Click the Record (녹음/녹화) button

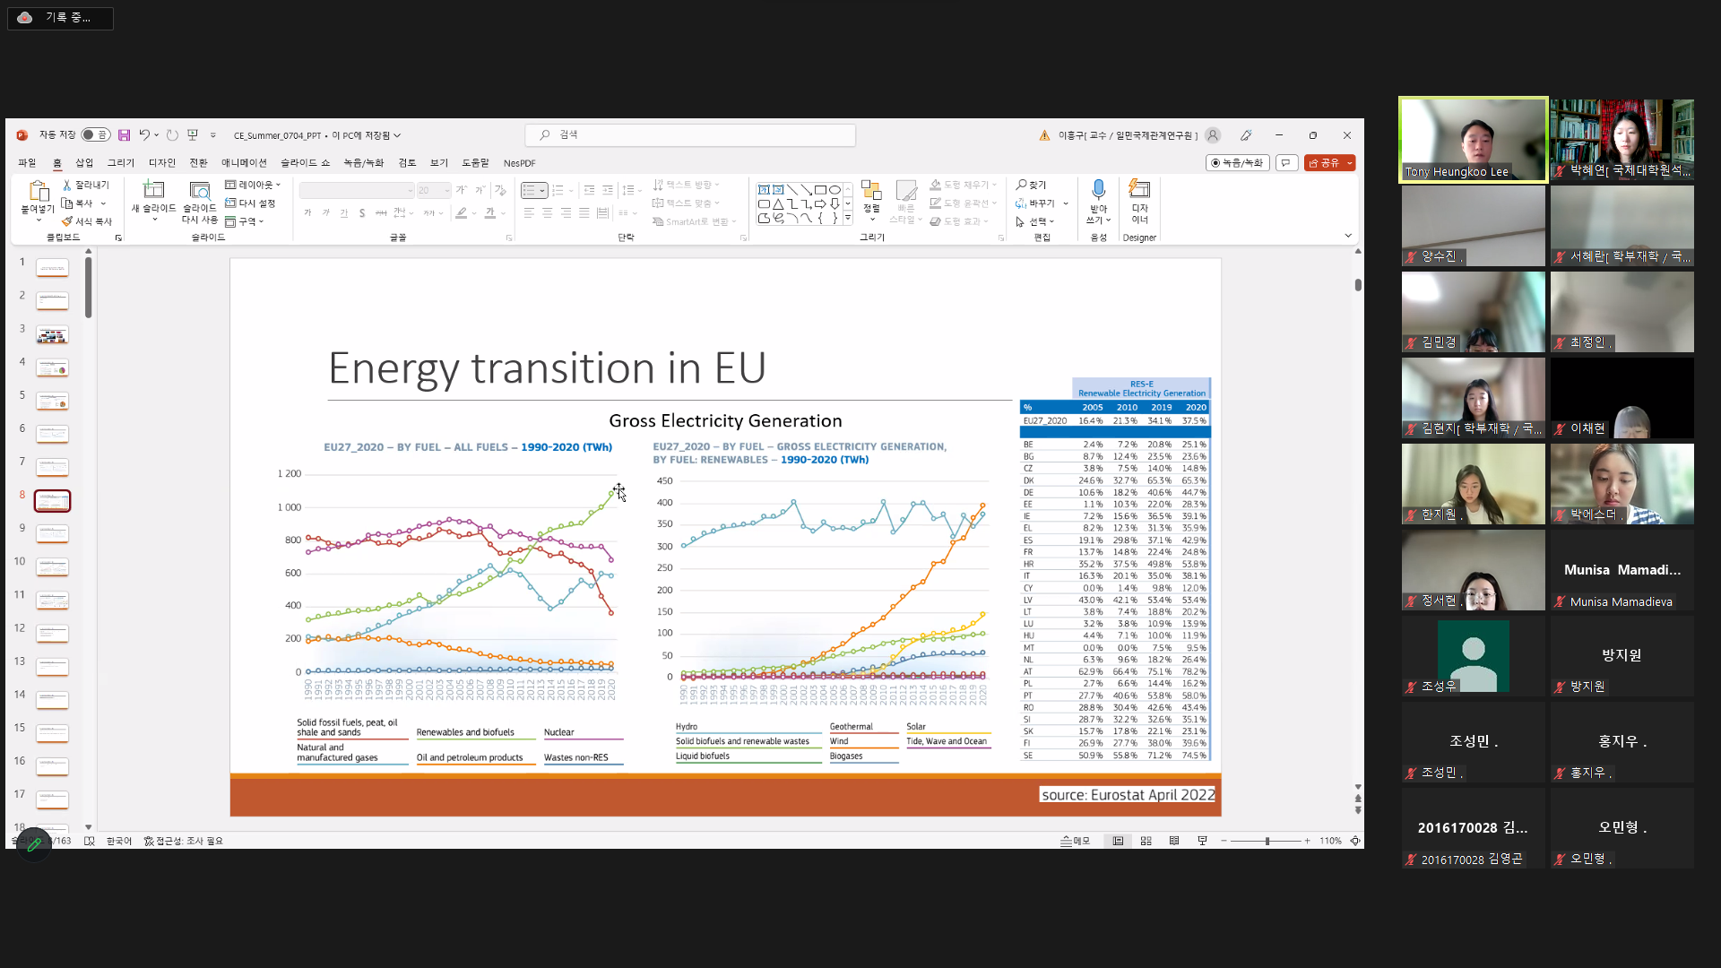tap(1237, 163)
